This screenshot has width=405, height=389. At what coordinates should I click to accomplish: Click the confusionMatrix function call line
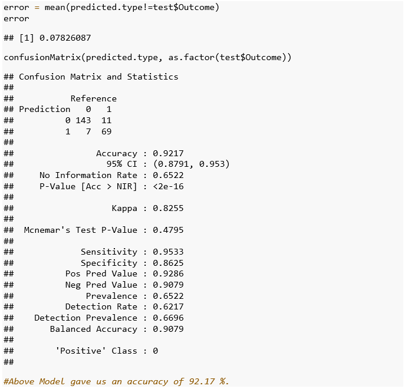tap(147, 57)
